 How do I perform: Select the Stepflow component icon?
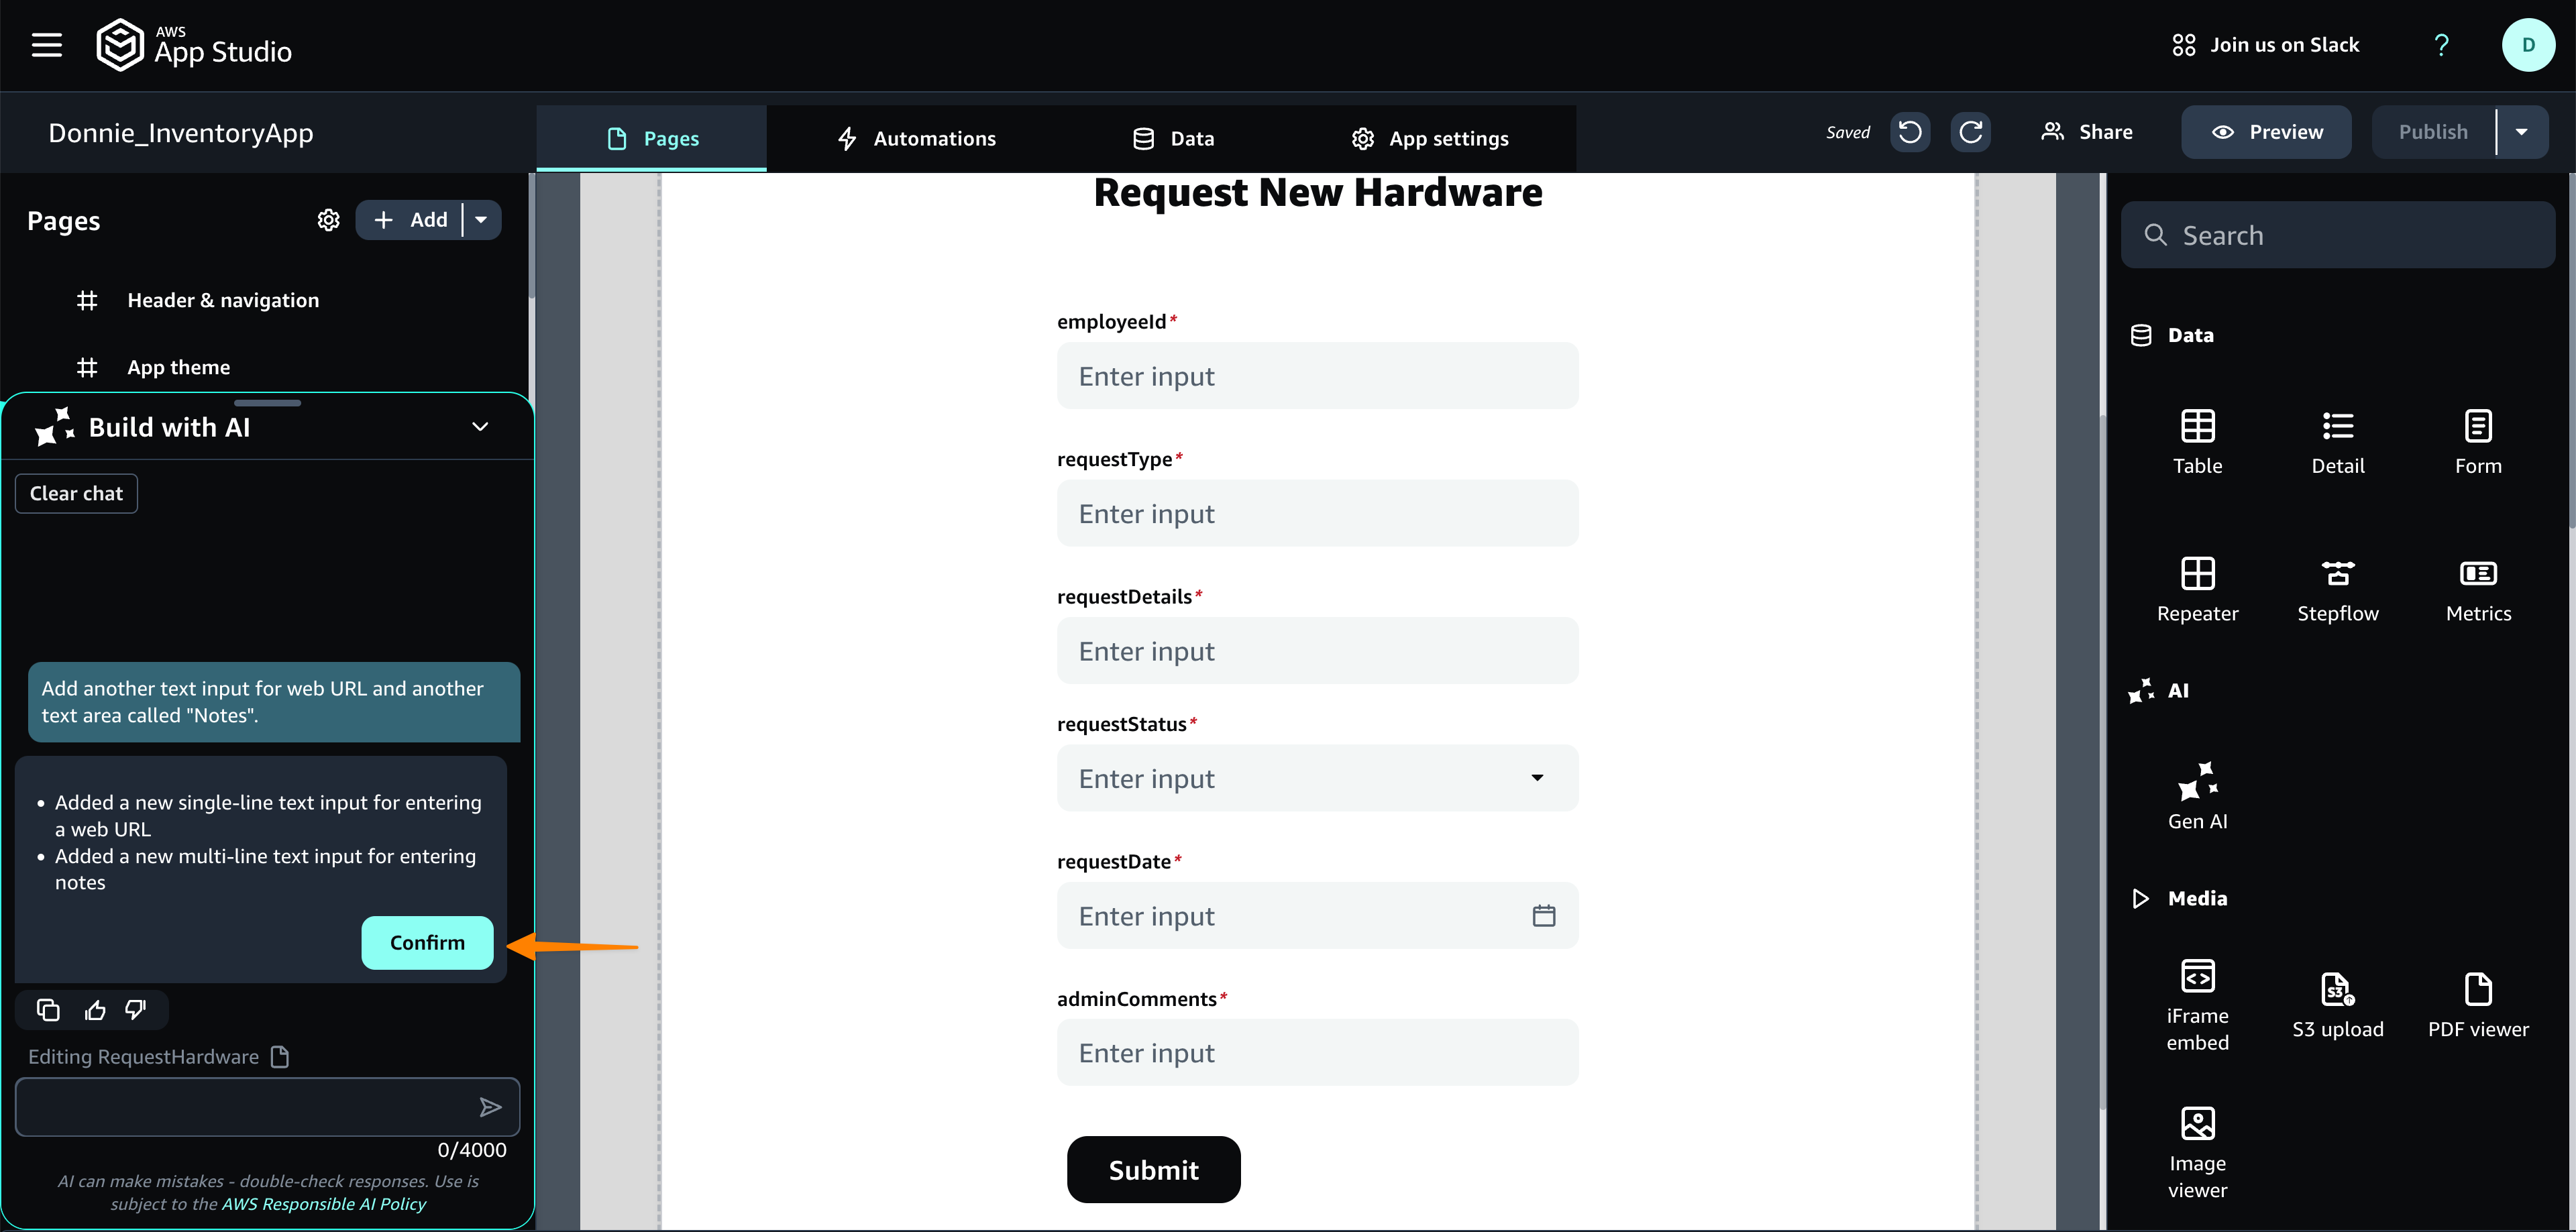(x=2337, y=574)
